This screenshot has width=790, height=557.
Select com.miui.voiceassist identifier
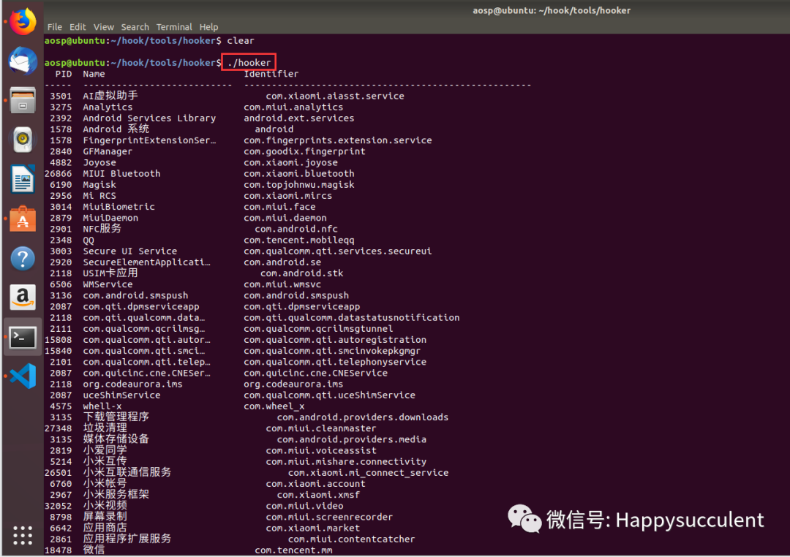(x=321, y=450)
